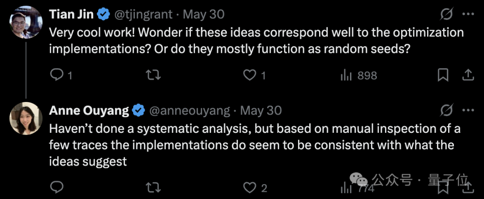Open Grok icon on Anne Ouyang's tweet

tap(447, 110)
